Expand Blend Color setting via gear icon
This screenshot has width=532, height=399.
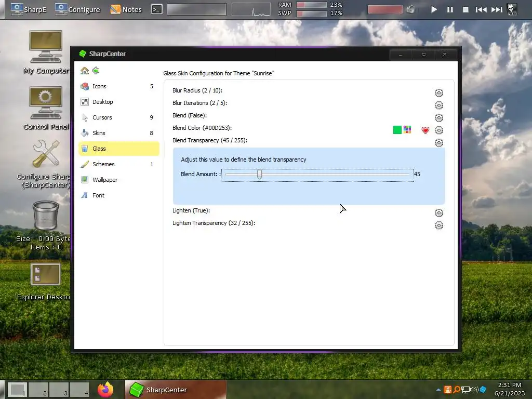[438, 130]
